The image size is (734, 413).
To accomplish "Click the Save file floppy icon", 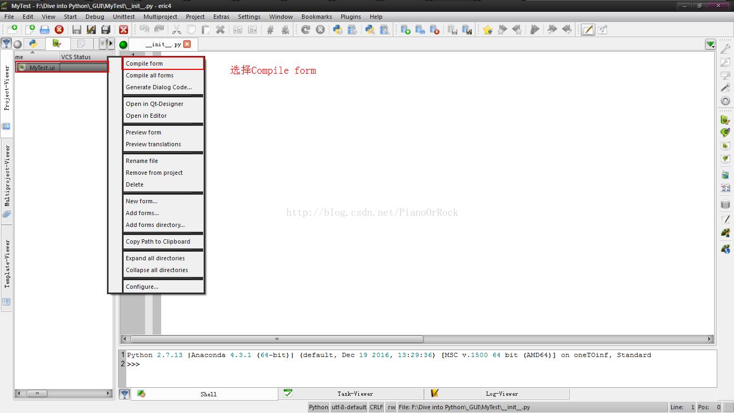I will (77, 30).
